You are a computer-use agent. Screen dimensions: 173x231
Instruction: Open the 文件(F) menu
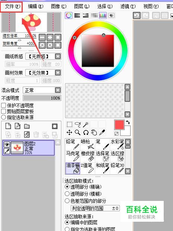pyautogui.click(x=12, y=6)
